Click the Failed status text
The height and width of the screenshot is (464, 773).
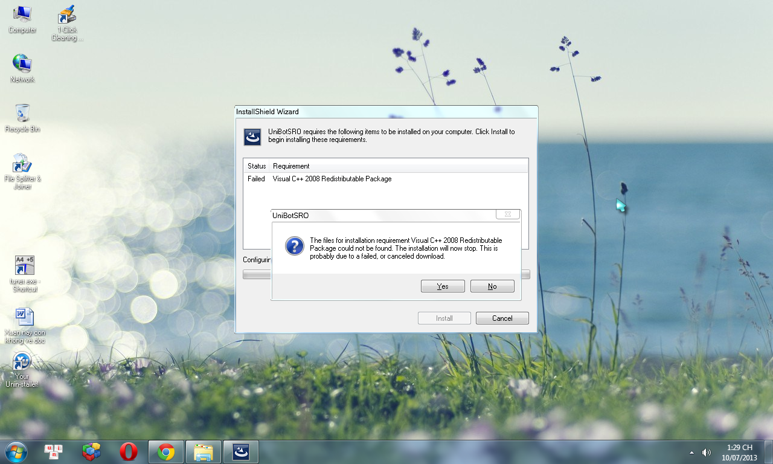click(x=256, y=179)
